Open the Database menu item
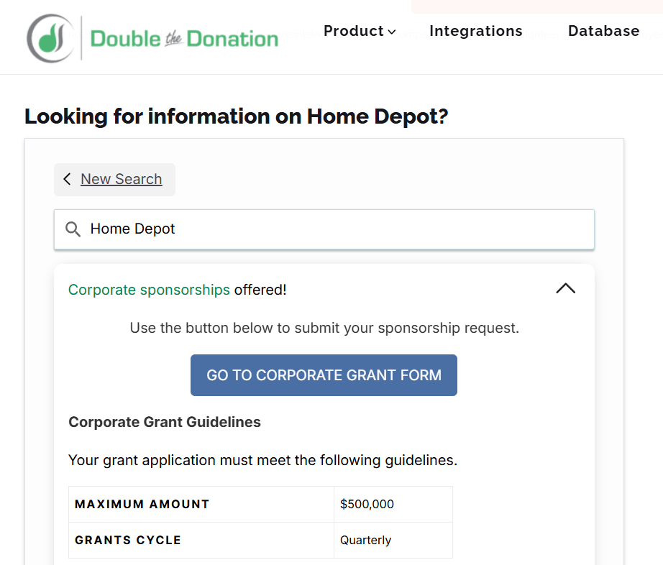Viewport: 663px width, 565px height. pyautogui.click(x=603, y=31)
